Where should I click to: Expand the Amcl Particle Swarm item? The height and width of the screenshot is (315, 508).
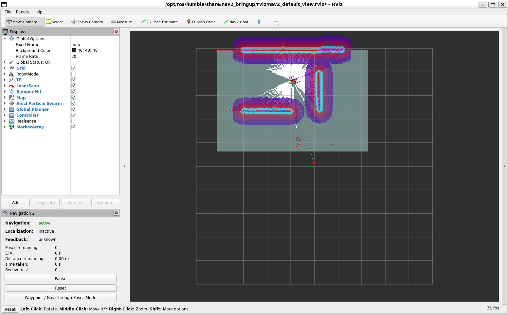coord(5,104)
